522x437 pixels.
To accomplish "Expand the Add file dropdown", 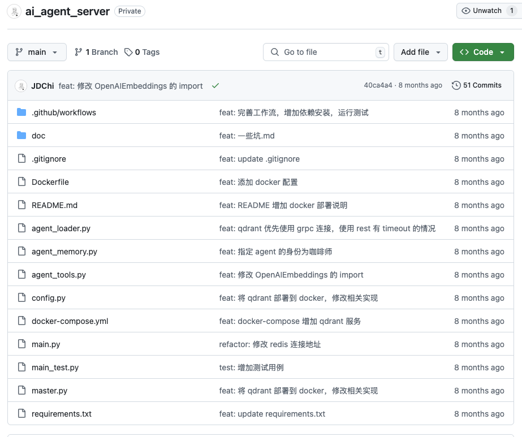I will pos(420,52).
